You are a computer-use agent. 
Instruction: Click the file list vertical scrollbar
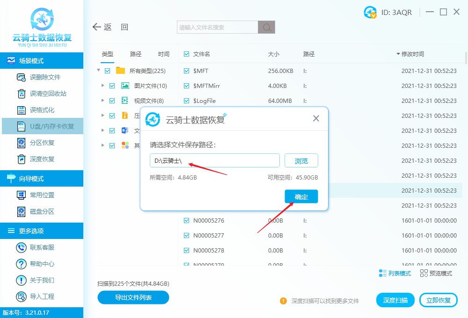466,58
